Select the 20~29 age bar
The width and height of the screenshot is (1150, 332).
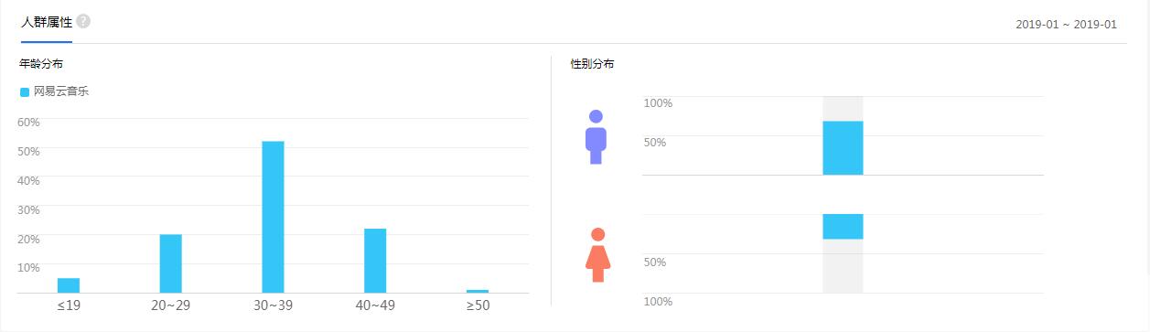(x=171, y=263)
